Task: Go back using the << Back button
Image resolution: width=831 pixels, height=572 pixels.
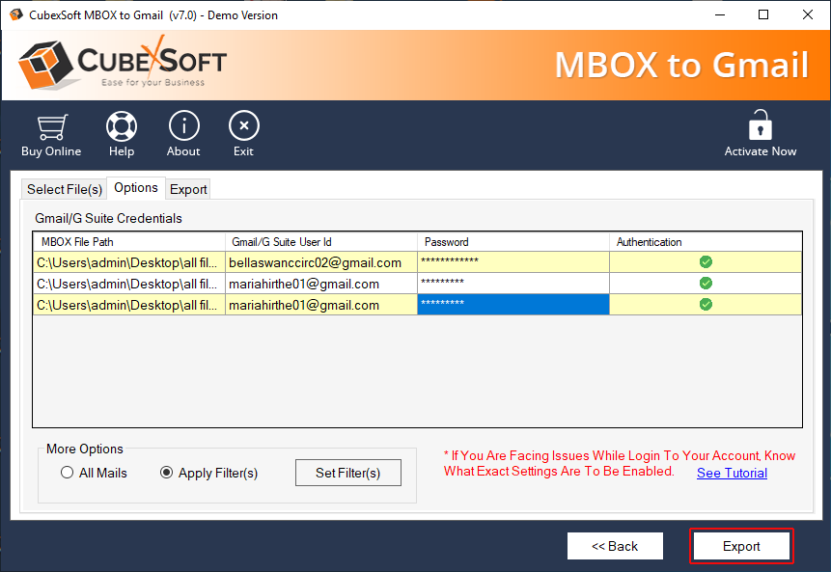Action: [615, 546]
